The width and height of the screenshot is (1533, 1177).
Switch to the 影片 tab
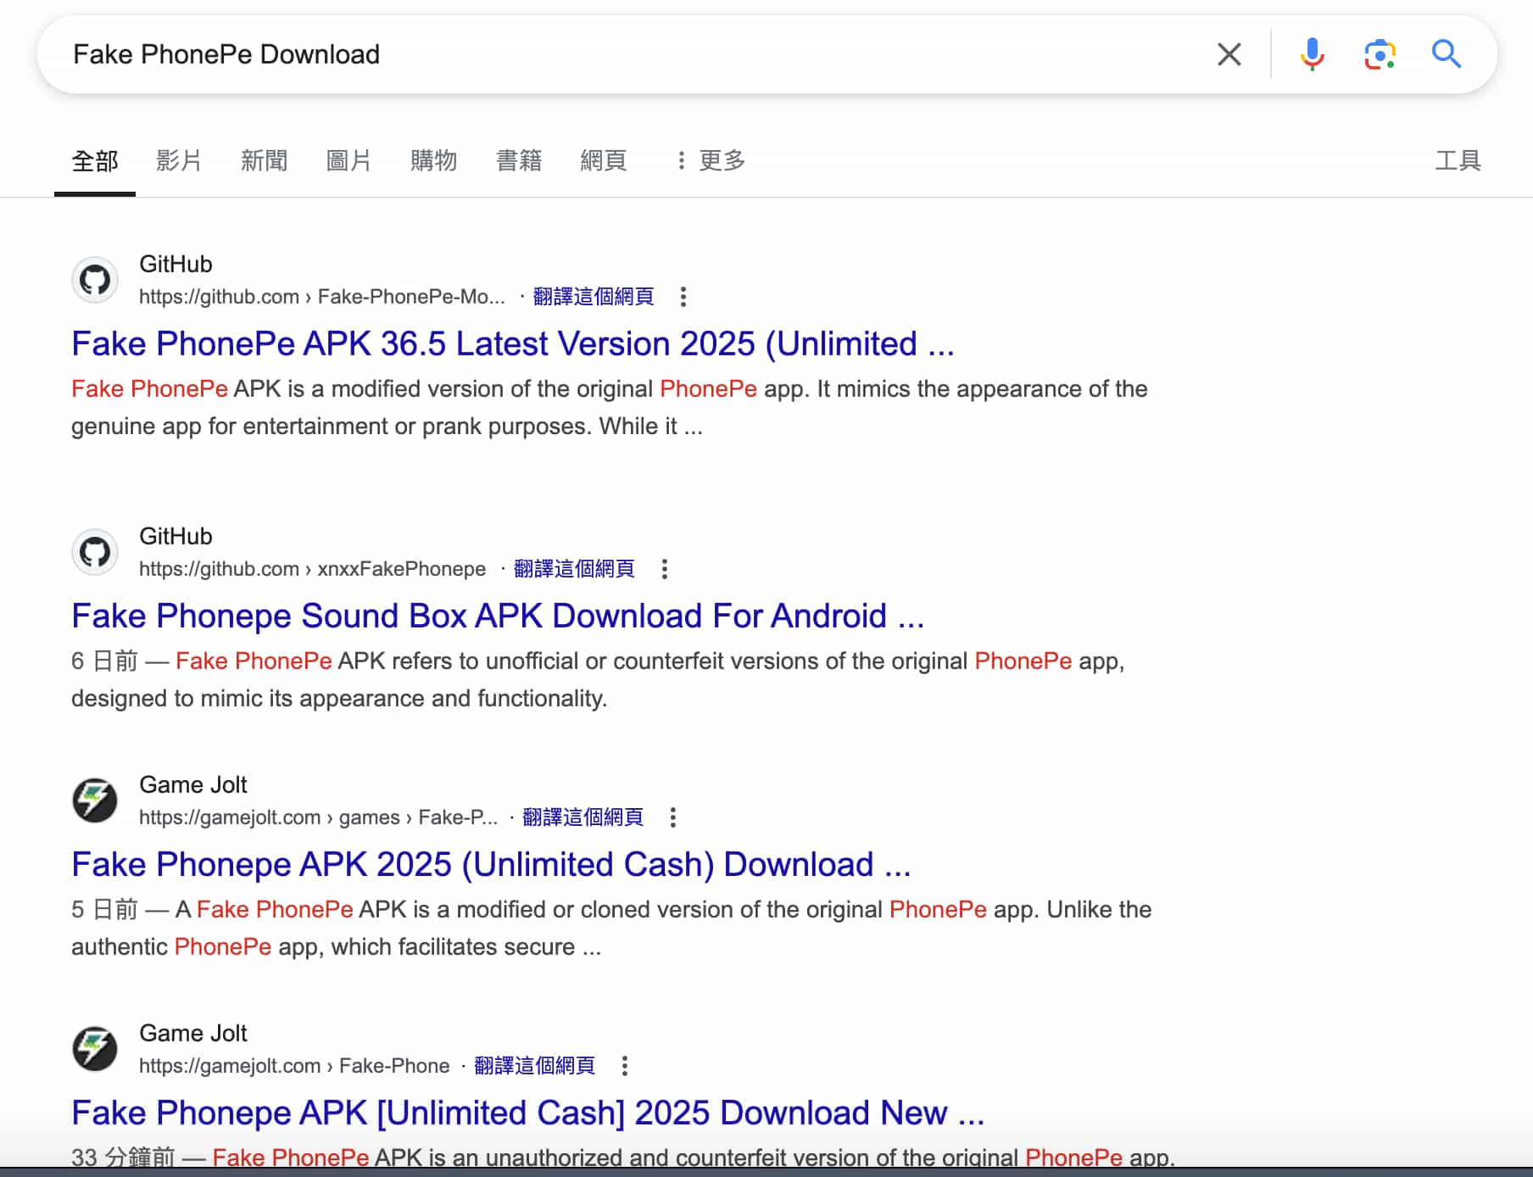[x=179, y=161]
